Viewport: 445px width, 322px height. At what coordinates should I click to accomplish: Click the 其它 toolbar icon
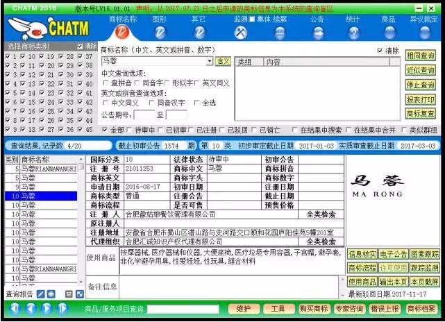coord(199,32)
